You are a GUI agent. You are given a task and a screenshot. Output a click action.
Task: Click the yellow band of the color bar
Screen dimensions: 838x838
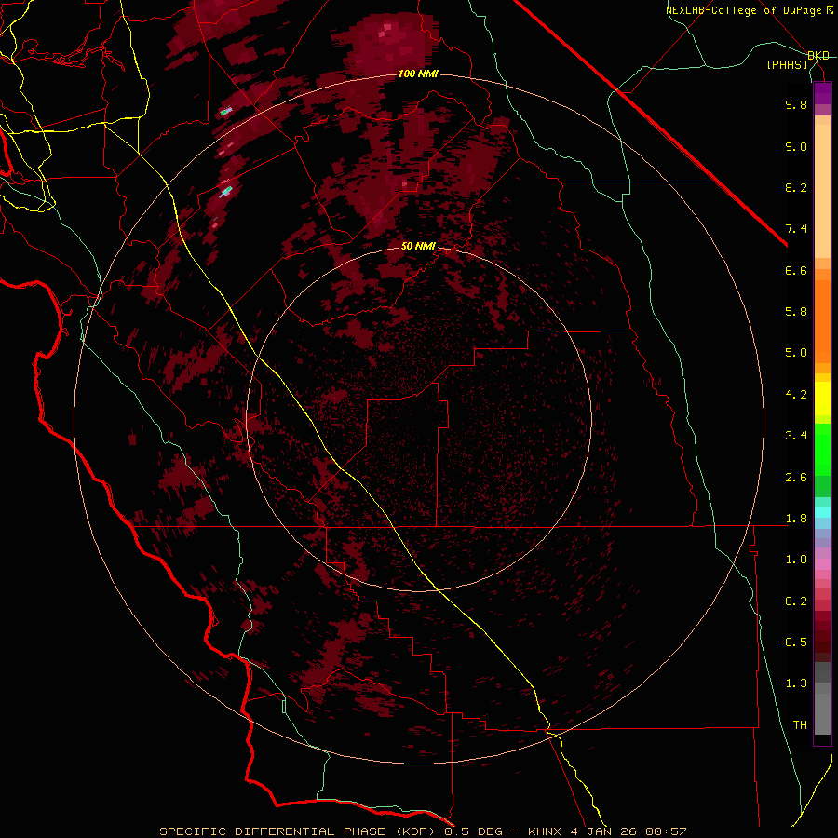[822, 399]
